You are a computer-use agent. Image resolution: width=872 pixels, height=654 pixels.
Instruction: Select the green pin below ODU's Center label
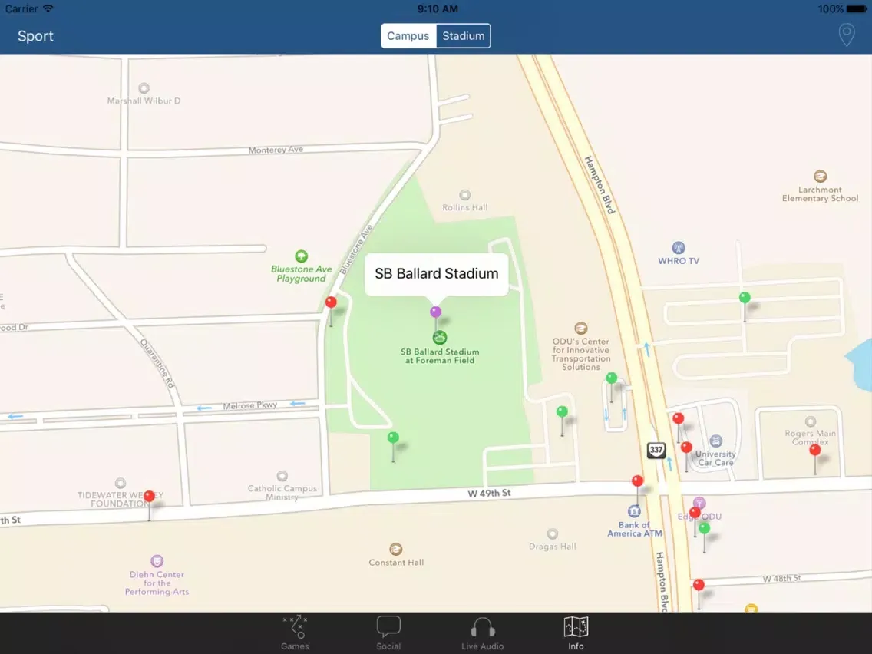[x=612, y=378]
